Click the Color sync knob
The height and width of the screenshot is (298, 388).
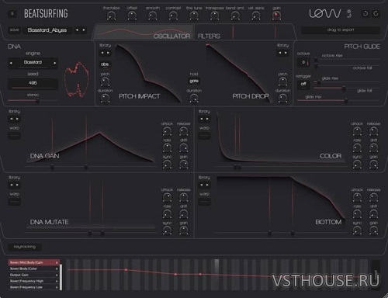click(357, 165)
